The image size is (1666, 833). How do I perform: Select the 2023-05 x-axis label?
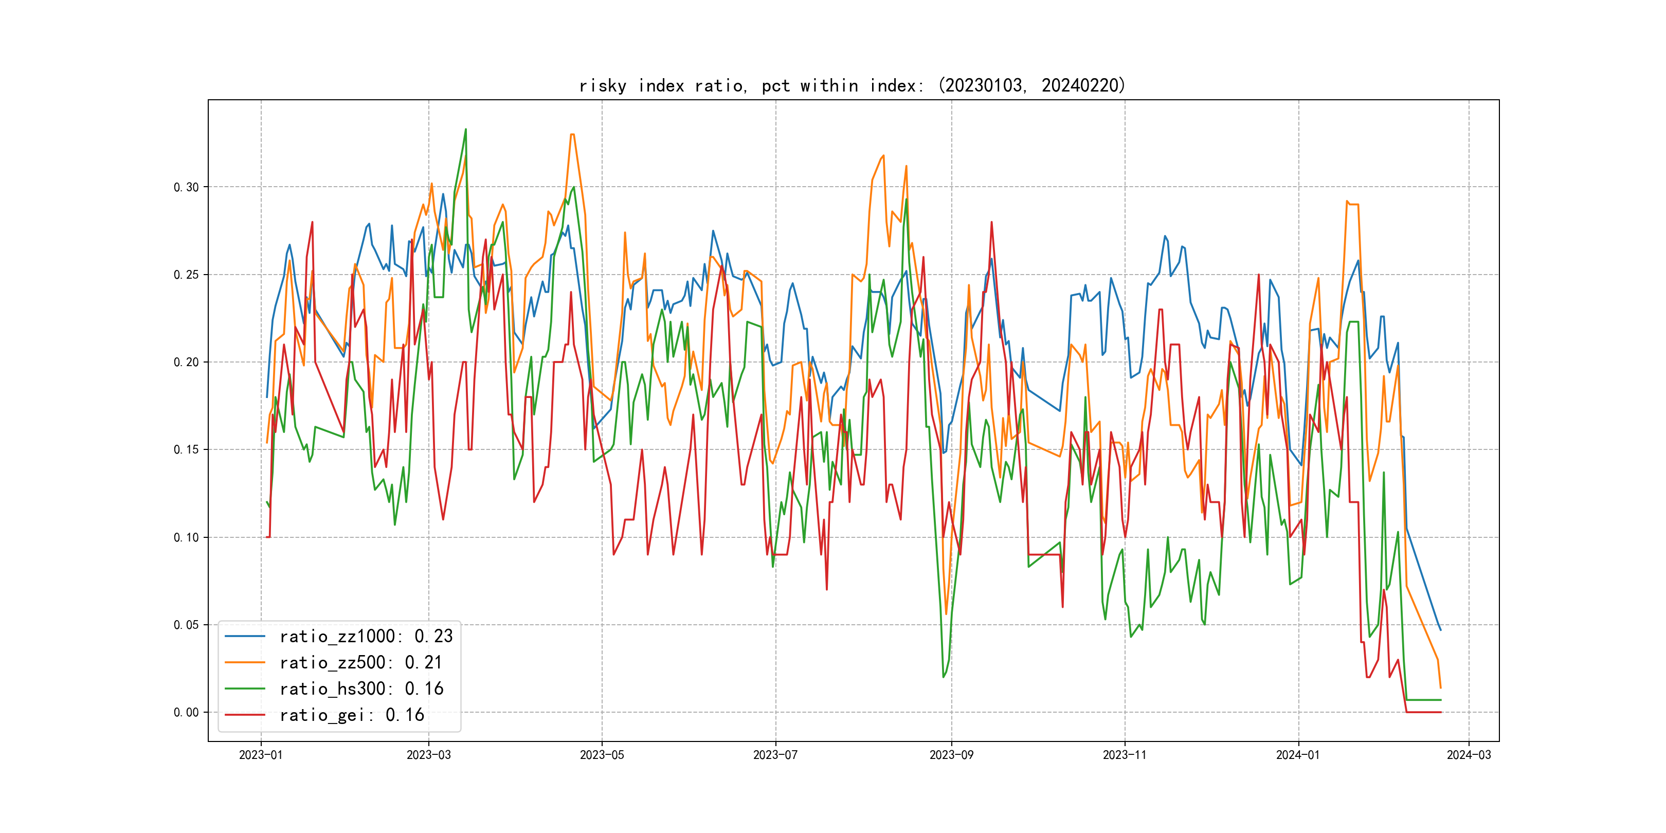click(x=602, y=755)
